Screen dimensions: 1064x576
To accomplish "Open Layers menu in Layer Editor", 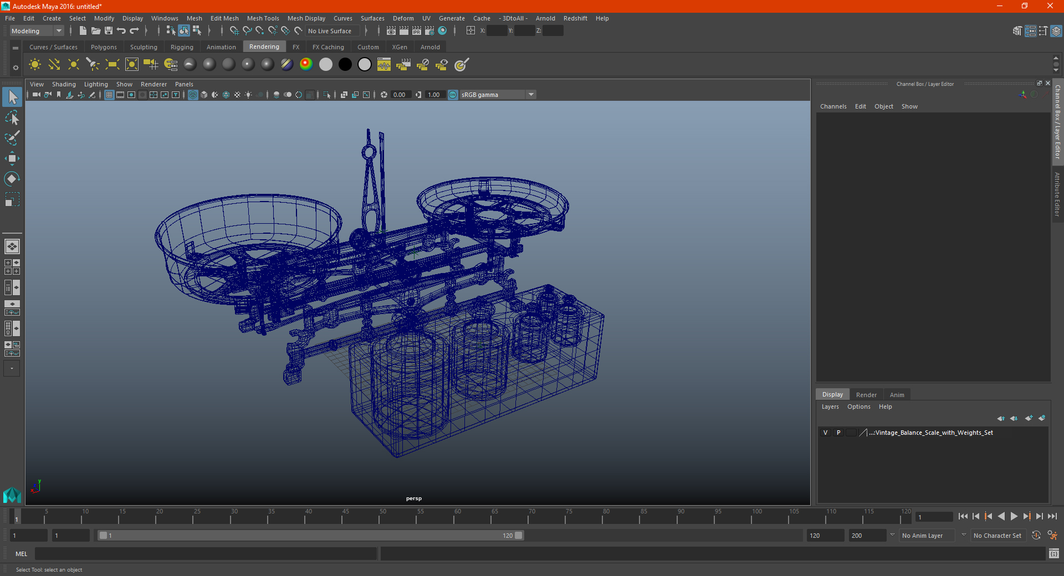I will click(x=830, y=407).
